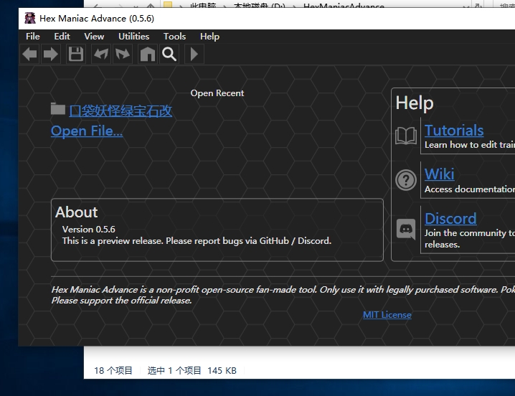The image size is (515, 396).
Task: Click the Save floppy disk icon
Action: click(x=76, y=55)
